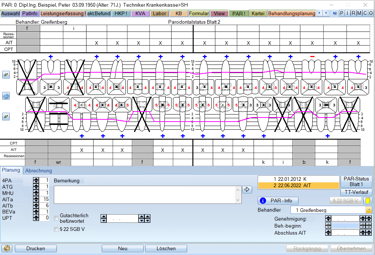Viewport: 375px width, 255px height.
Task: Click the blue arrow icon beside Bemerkung field
Action: pyautogui.click(x=247, y=189)
